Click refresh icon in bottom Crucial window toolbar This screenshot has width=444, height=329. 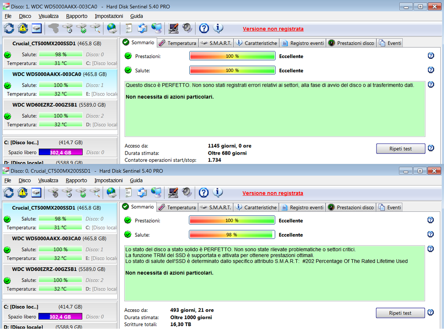click(x=9, y=192)
